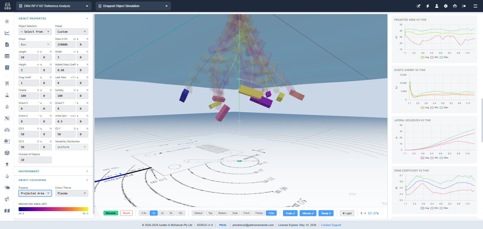This screenshot has width=483, height=229.
Task: Expand the Environment section
Action: click(53, 171)
